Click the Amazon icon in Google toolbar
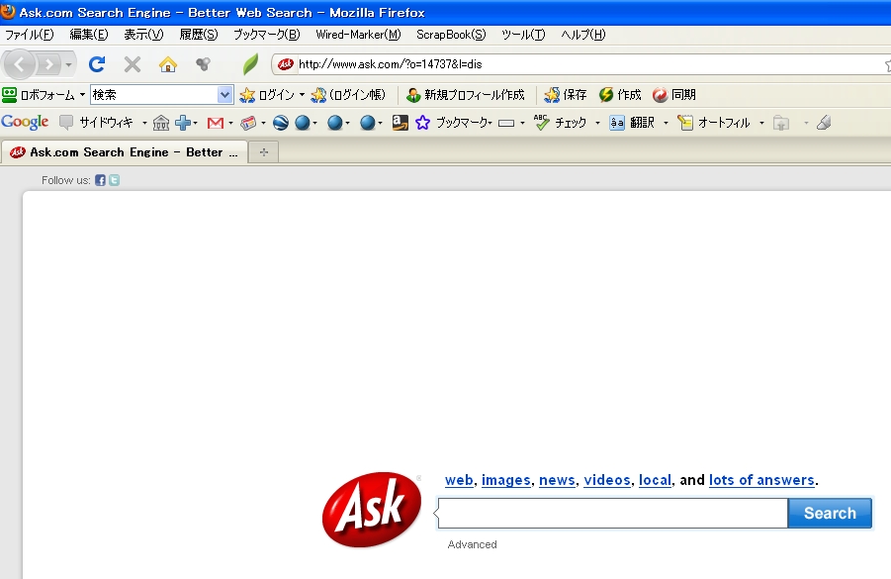The width and height of the screenshot is (891, 579). tap(401, 123)
